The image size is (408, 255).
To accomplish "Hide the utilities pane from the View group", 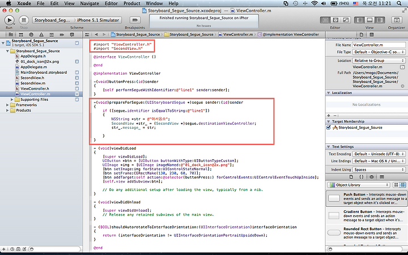I will [380, 20].
